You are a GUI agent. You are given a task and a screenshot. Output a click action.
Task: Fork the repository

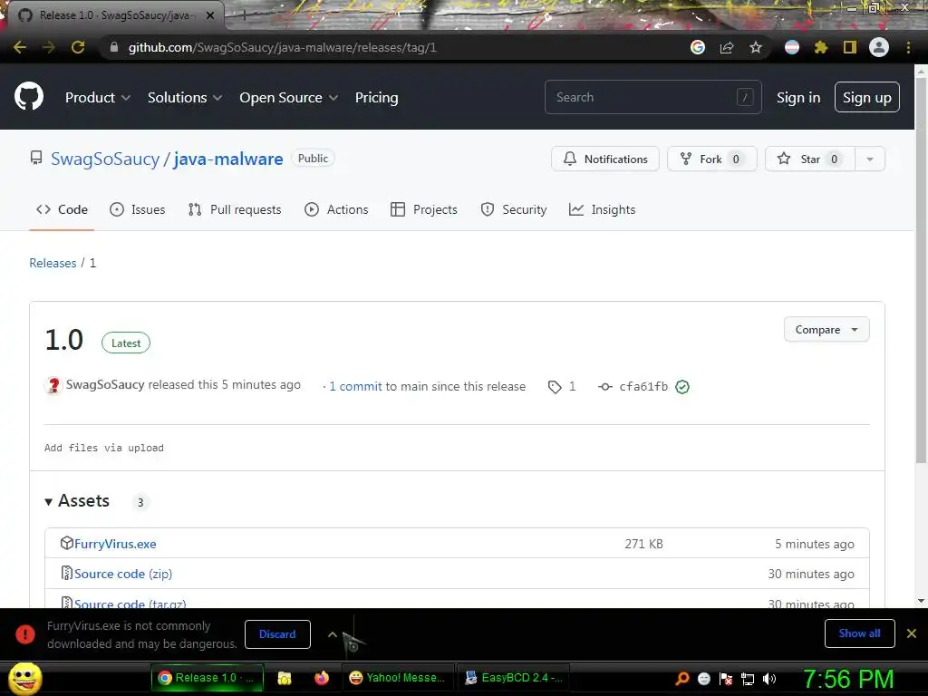tap(712, 159)
